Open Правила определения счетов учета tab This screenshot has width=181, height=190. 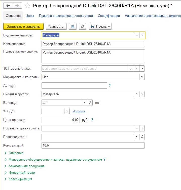pos(66,16)
